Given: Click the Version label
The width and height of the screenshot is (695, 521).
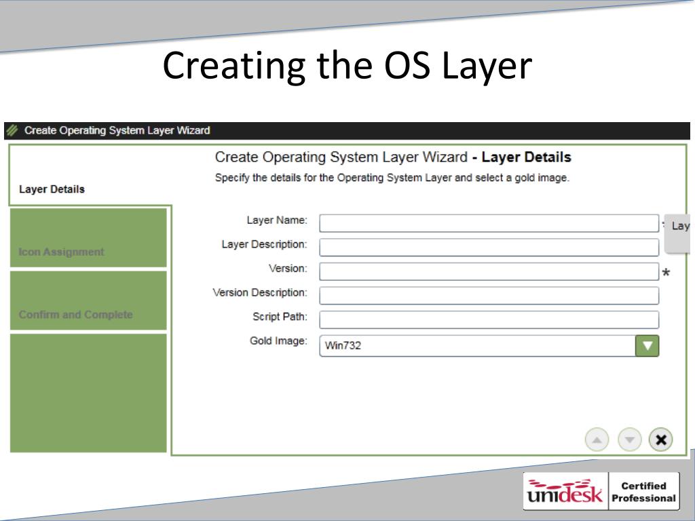Looking at the screenshot, I should click(288, 269).
